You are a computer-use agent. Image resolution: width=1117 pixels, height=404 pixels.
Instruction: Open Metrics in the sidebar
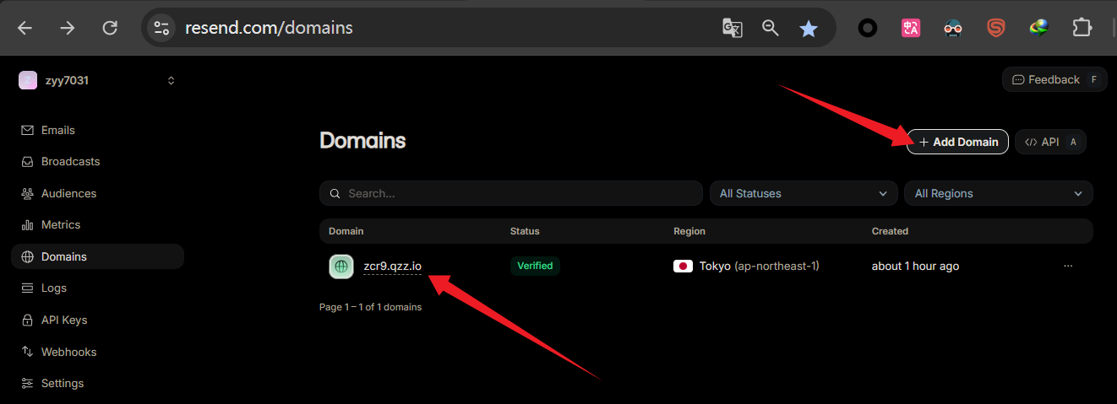97,224
